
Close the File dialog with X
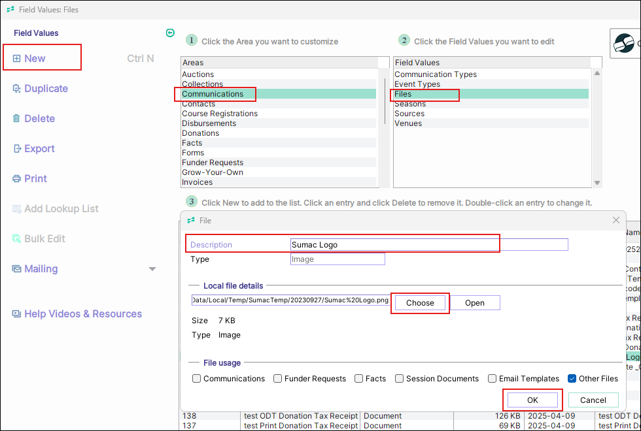click(x=615, y=221)
